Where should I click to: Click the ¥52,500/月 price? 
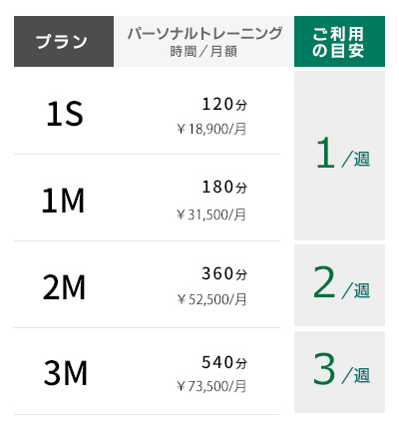click(211, 299)
